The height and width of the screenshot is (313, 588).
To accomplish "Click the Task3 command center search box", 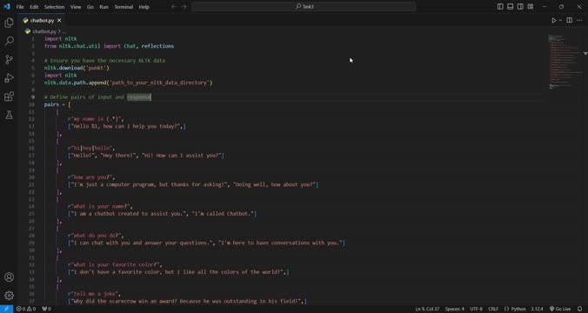I will click(304, 7).
